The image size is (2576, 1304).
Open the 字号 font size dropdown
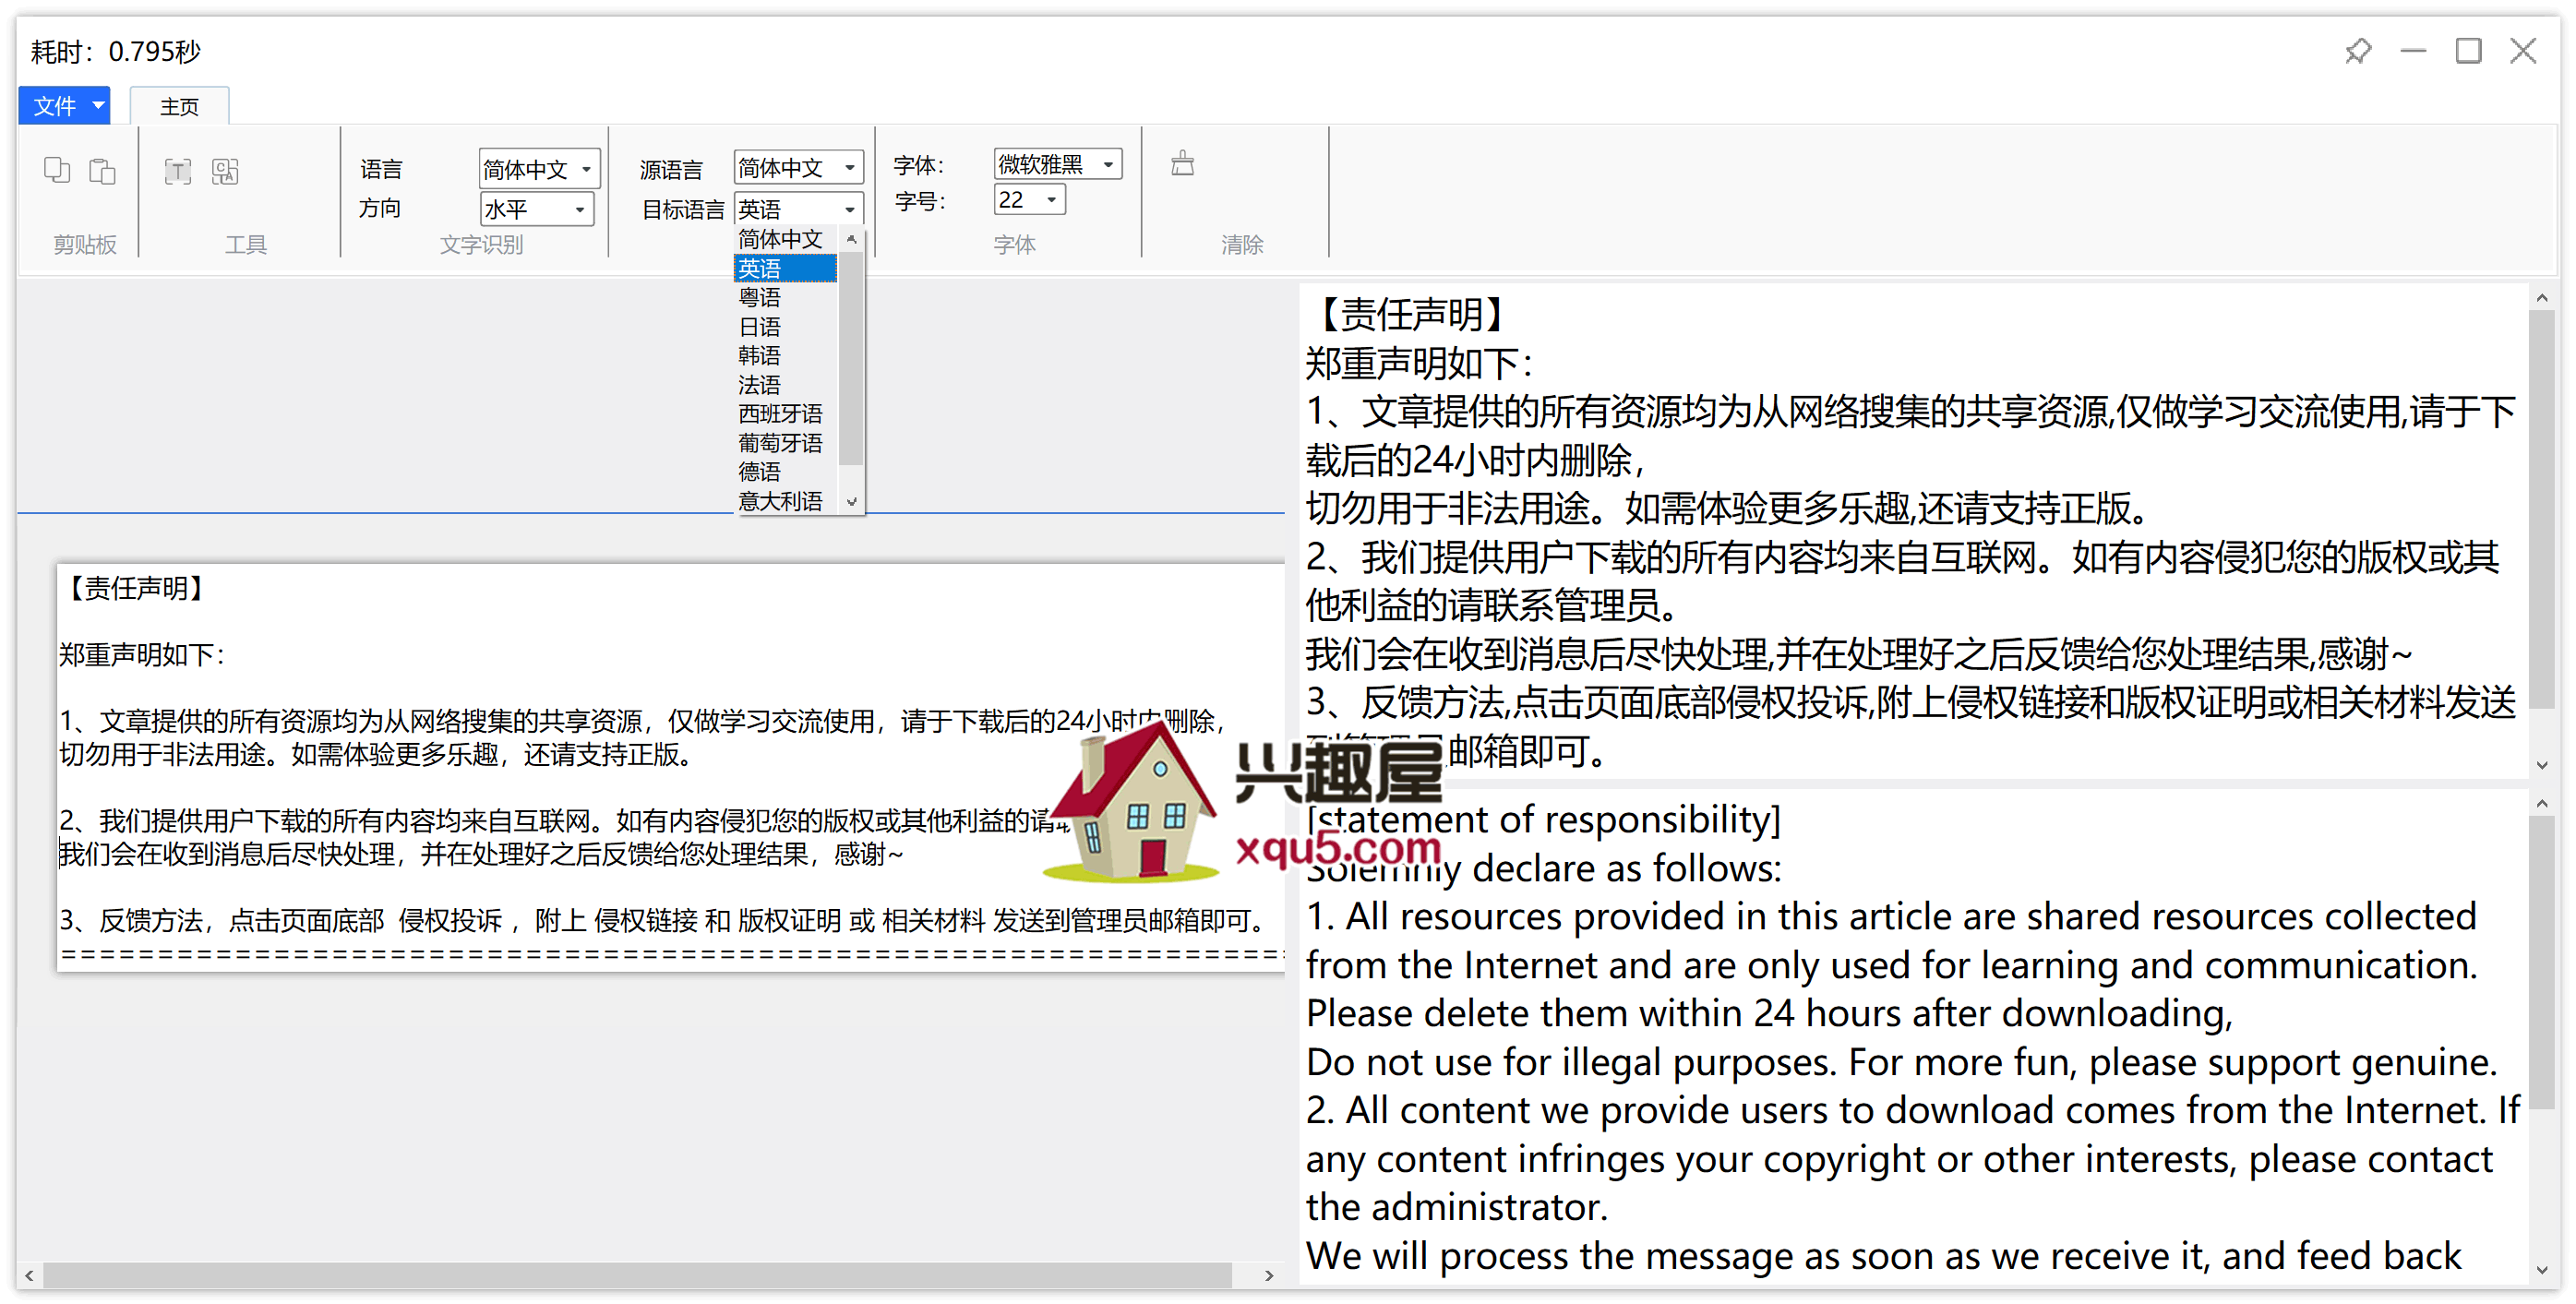pyautogui.click(x=1030, y=200)
